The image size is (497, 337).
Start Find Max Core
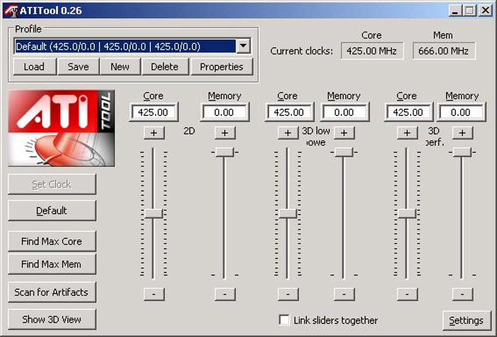coord(52,241)
